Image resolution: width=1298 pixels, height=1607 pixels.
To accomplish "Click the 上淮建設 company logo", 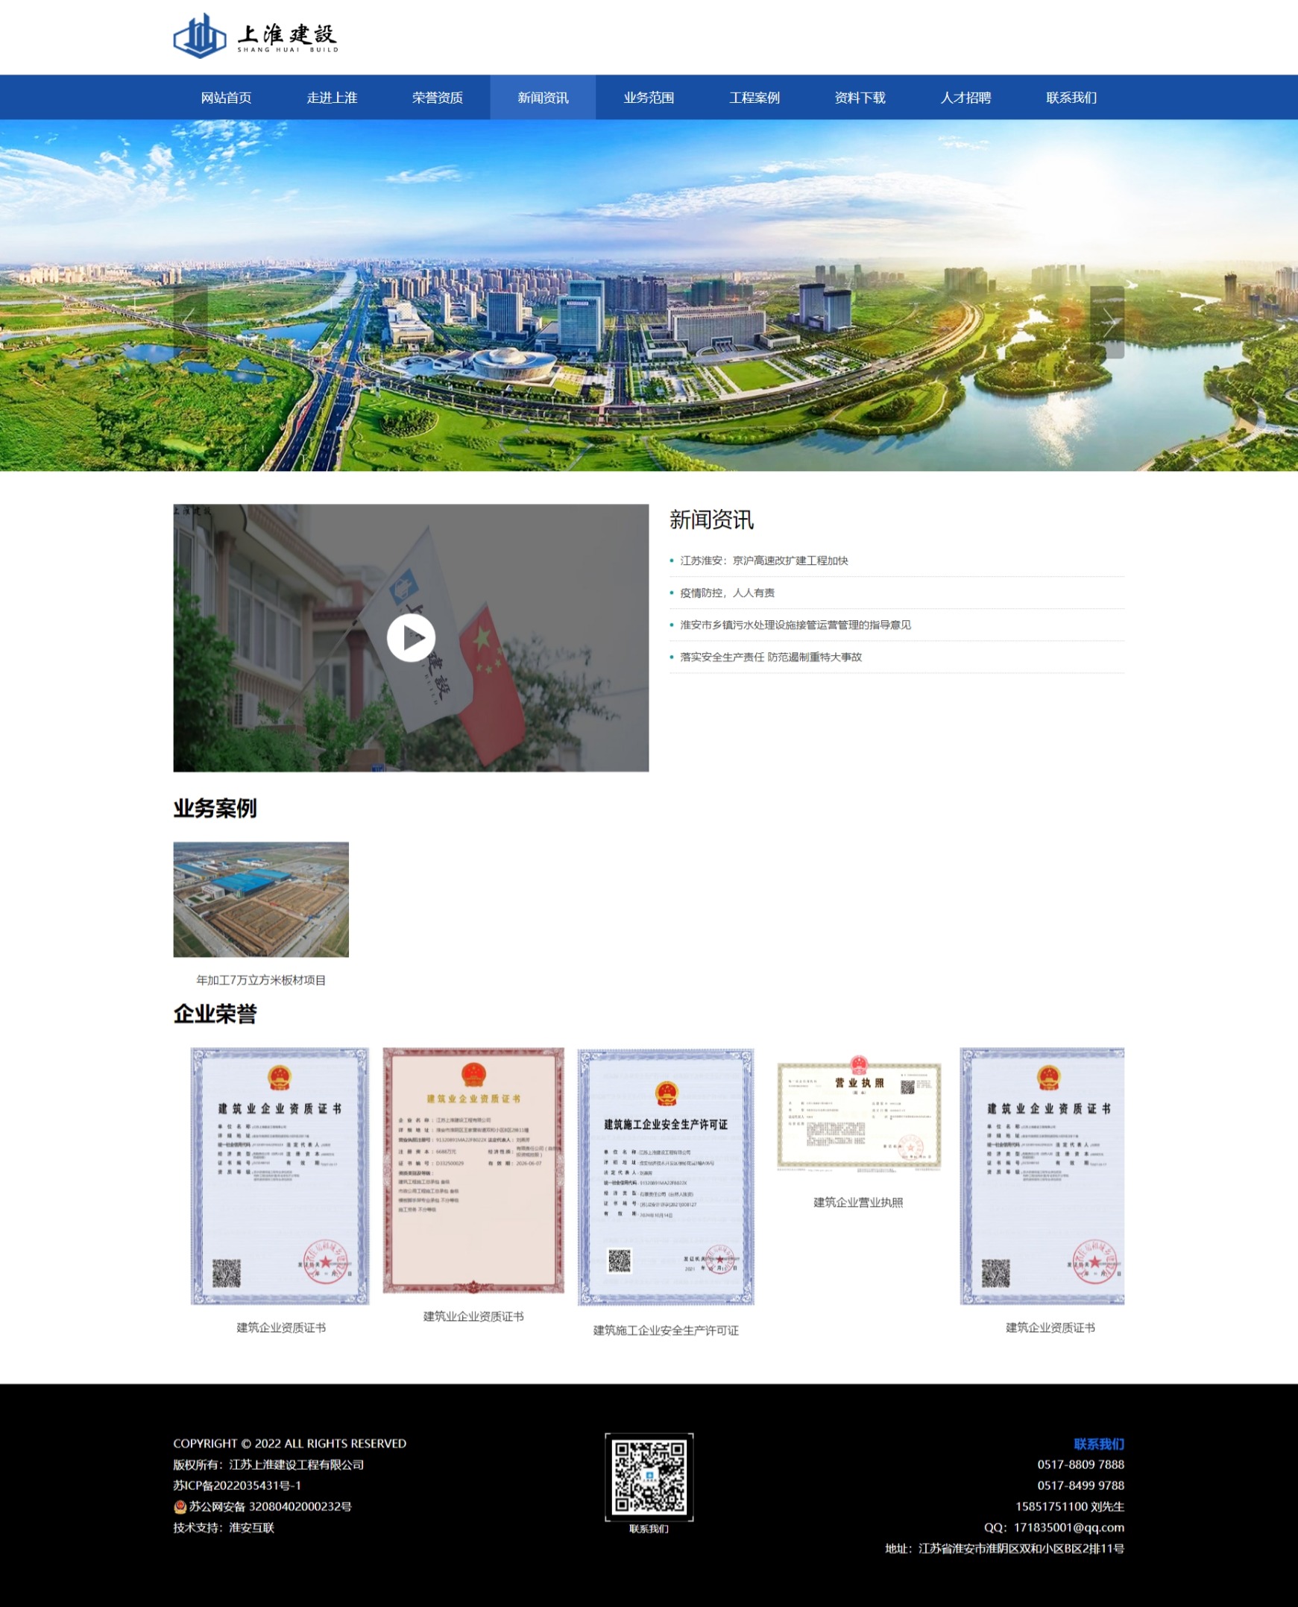I will coord(256,35).
